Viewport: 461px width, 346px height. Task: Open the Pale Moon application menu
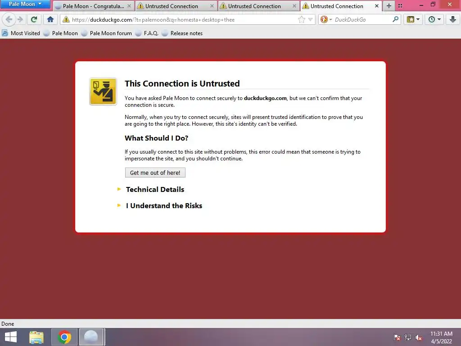click(25, 4)
